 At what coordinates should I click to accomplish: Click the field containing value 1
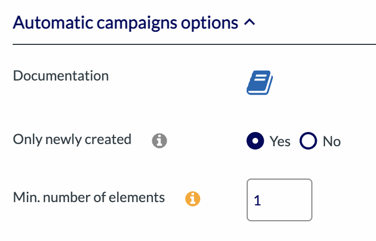280,200
